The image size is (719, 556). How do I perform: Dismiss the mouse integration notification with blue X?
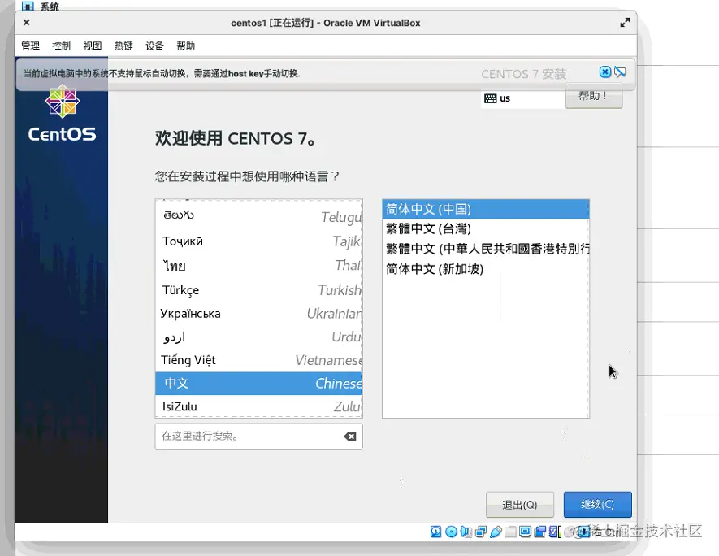tap(605, 72)
